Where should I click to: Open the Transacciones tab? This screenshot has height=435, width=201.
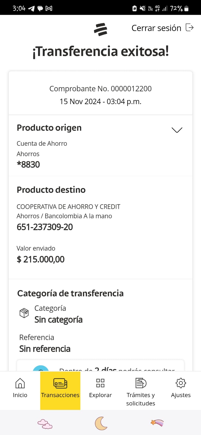pos(60,388)
